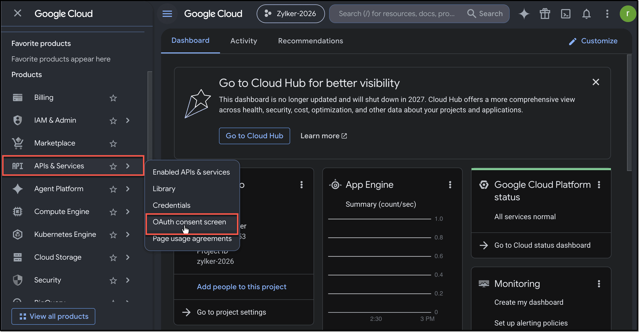Click Create my dashboard link
639x332 pixels.
[x=529, y=302]
